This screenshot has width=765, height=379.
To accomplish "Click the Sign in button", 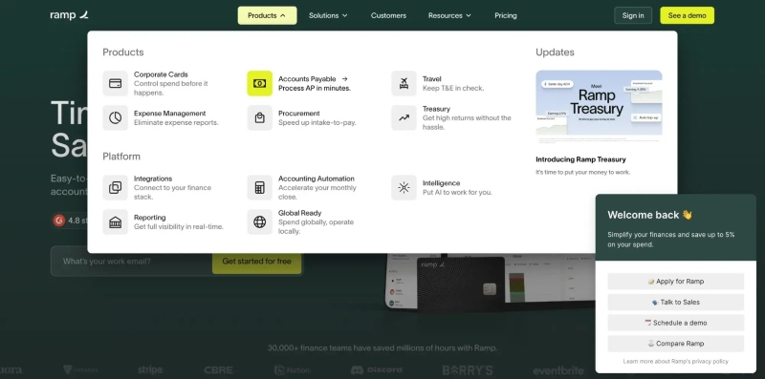I will point(633,15).
